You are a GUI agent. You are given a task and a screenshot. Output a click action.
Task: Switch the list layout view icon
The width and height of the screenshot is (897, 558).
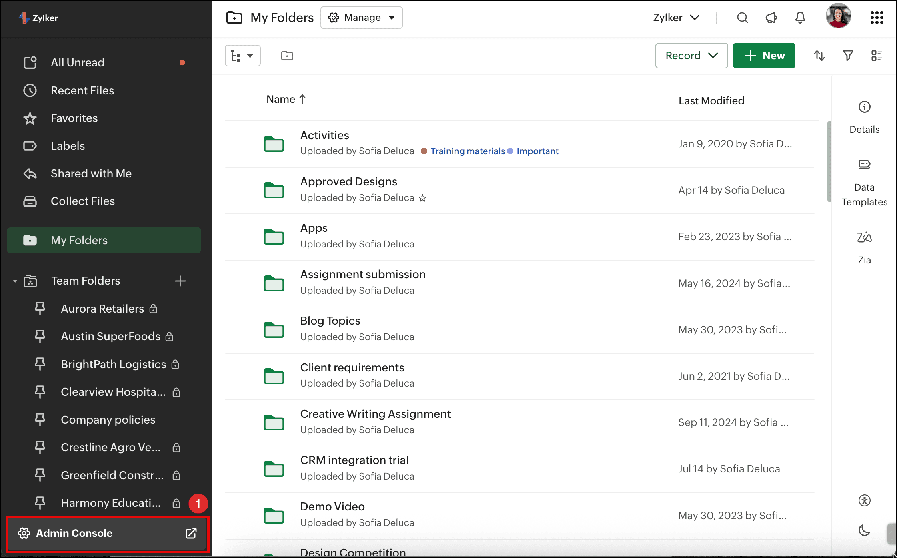(877, 56)
